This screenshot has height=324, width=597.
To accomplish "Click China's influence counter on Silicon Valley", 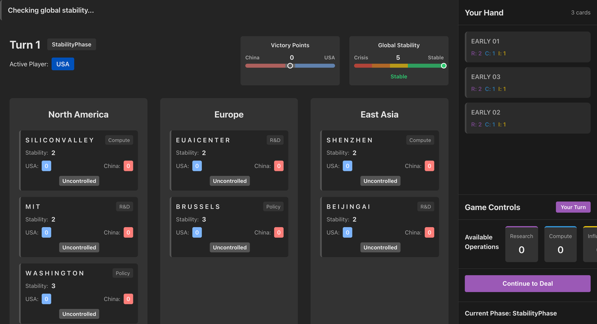I will point(128,166).
